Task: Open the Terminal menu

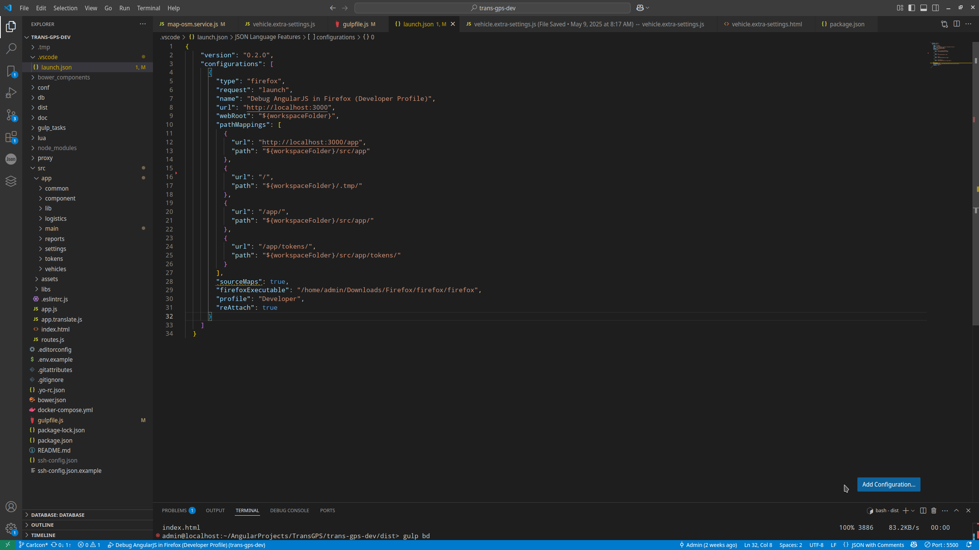Action: click(148, 8)
